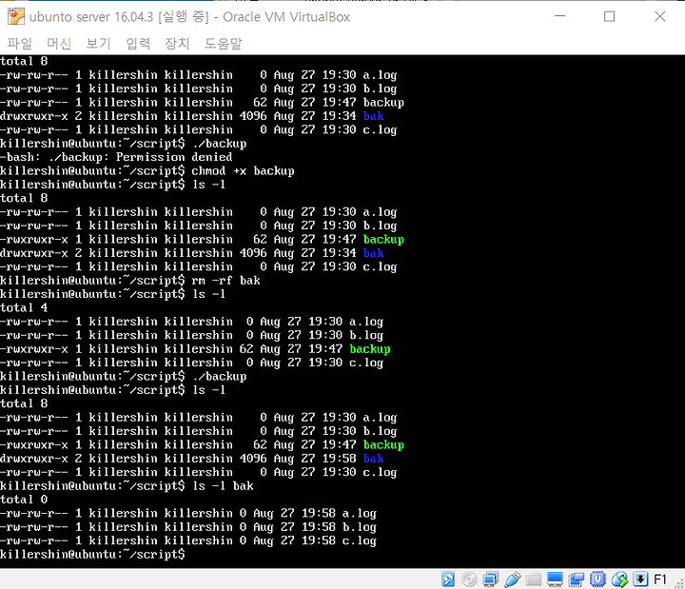Click 'c.log' dated 19:58 in the bak listing

pyautogui.click(x=360, y=540)
